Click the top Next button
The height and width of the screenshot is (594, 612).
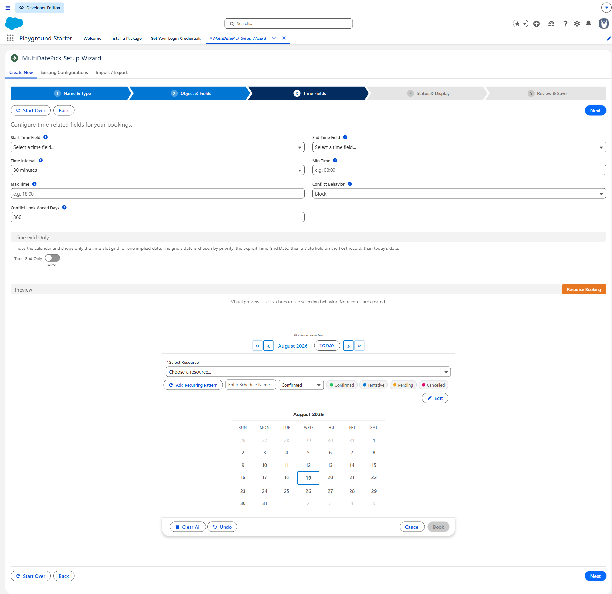[x=595, y=110]
